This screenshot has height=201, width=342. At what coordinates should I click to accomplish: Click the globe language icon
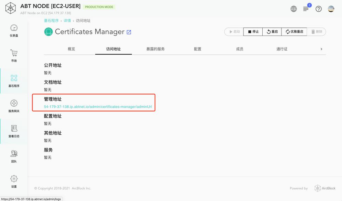[293, 9]
